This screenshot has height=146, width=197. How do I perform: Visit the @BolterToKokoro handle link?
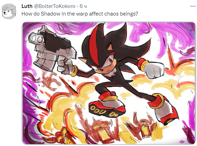(x=55, y=6)
